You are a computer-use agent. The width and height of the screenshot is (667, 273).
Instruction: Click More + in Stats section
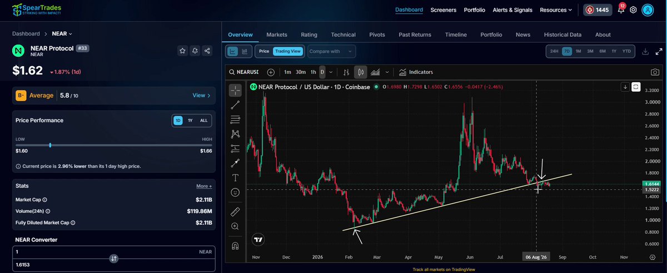(203, 186)
